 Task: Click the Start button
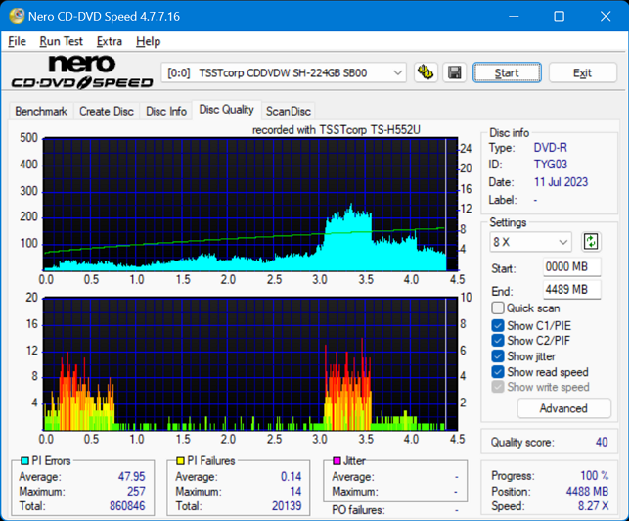[507, 72]
